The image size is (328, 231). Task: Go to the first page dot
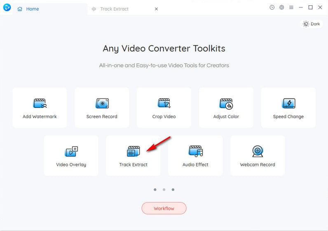tap(155, 189)
